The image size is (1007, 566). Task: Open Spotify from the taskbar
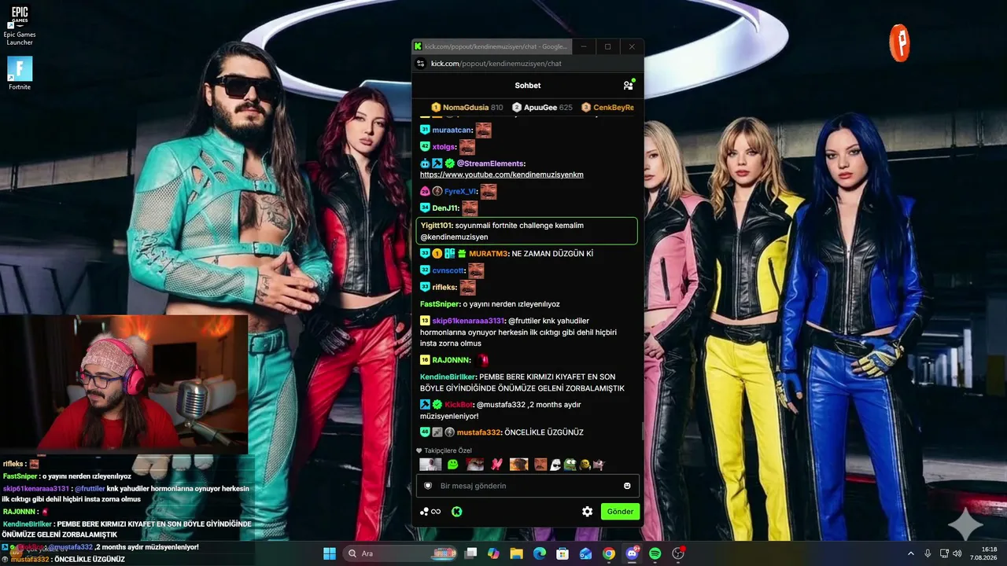coord(655,553)
